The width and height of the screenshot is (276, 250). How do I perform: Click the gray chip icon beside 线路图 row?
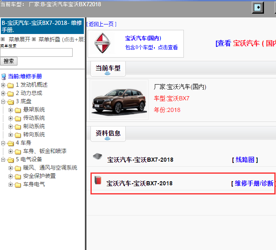pyautogui.click(x=98, y=156)
